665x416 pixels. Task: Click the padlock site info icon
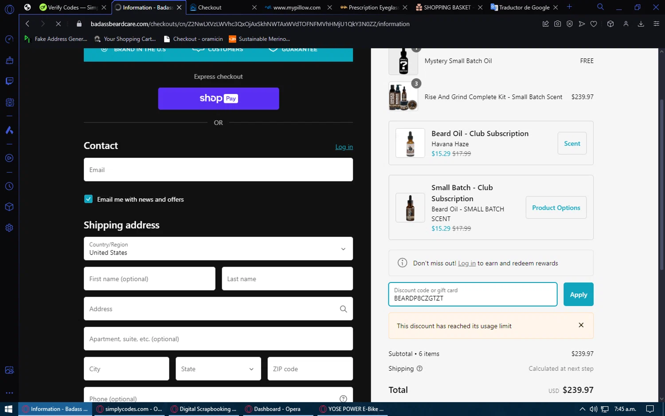tap(79, 24)
